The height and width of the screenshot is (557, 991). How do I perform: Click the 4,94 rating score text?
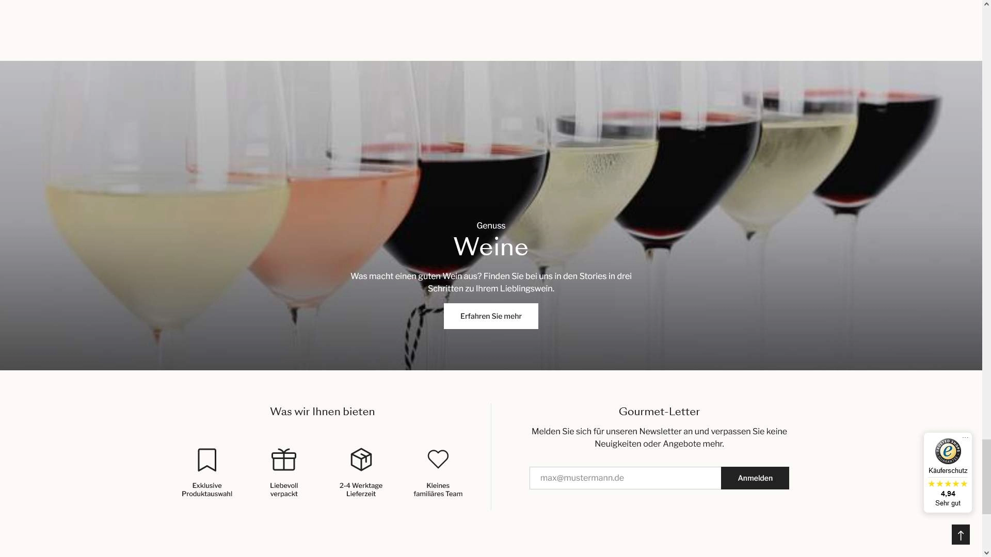(x=948, y=494)
